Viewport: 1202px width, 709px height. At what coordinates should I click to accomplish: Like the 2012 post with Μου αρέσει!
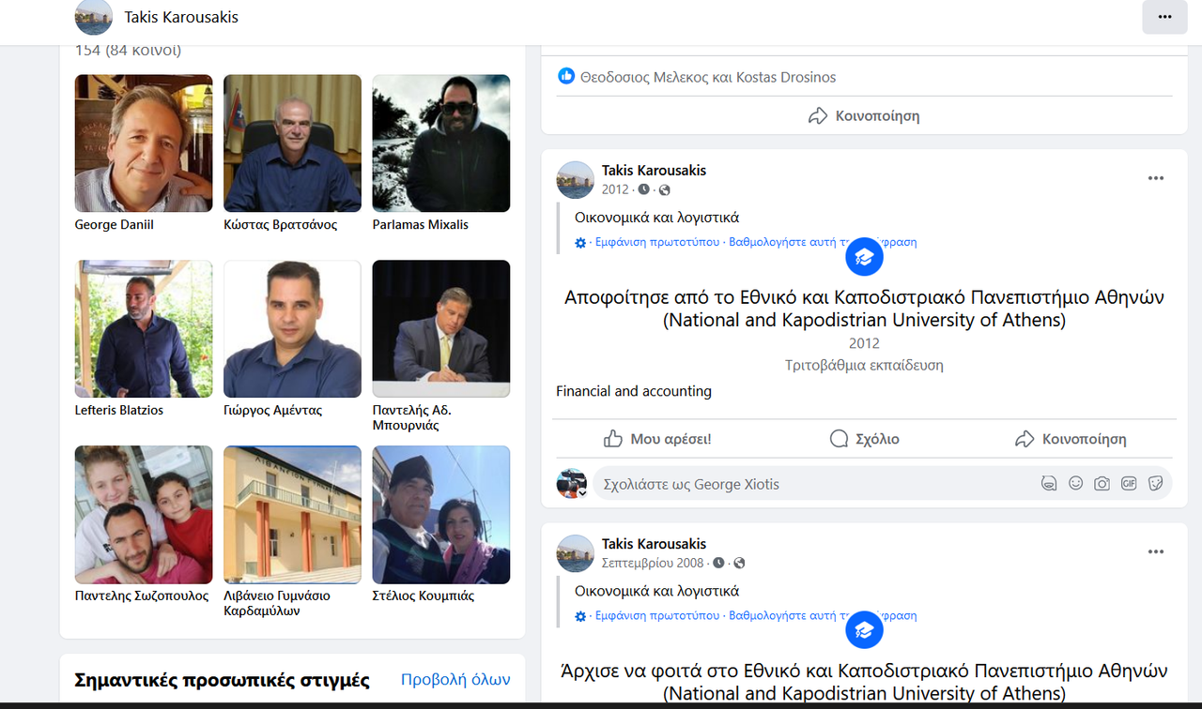pyautogui.click(x=656, y=439)
